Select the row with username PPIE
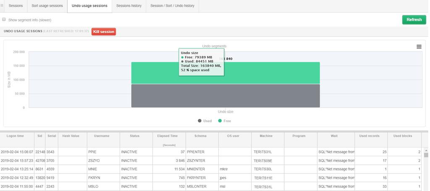 pyautogui.click(x=211, y=152)
